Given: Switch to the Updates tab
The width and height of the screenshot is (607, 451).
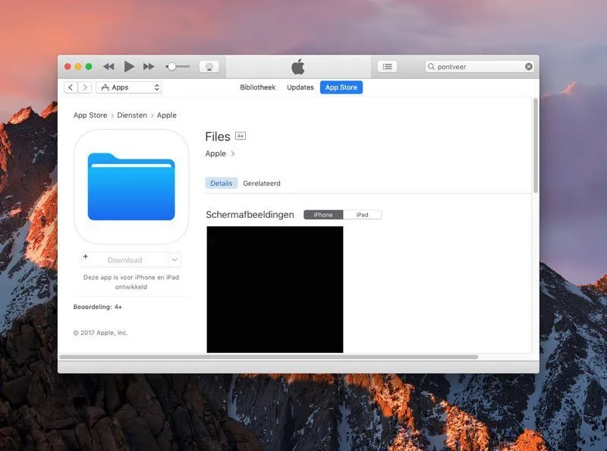Looking at the screenshot, I should click(x=300, y=87).
